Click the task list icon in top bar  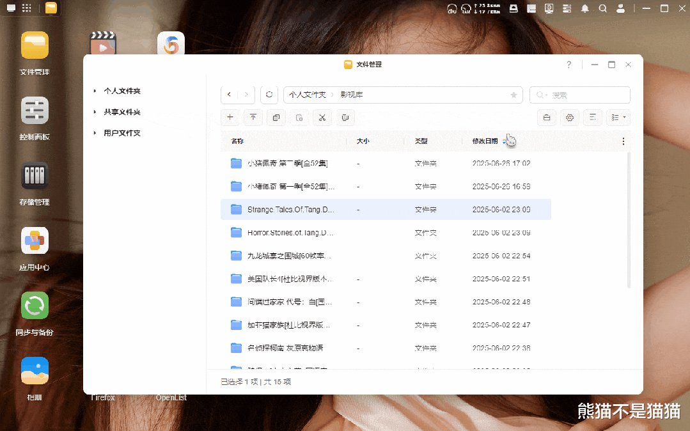(567, 8)
